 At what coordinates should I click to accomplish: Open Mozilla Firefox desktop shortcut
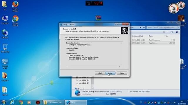15,6
